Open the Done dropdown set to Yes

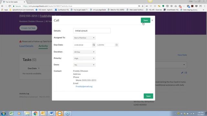(84, 65)
